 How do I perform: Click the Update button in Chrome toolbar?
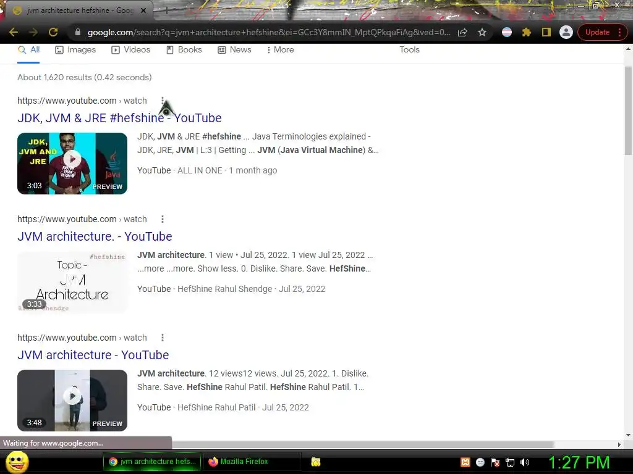[597, 32]
